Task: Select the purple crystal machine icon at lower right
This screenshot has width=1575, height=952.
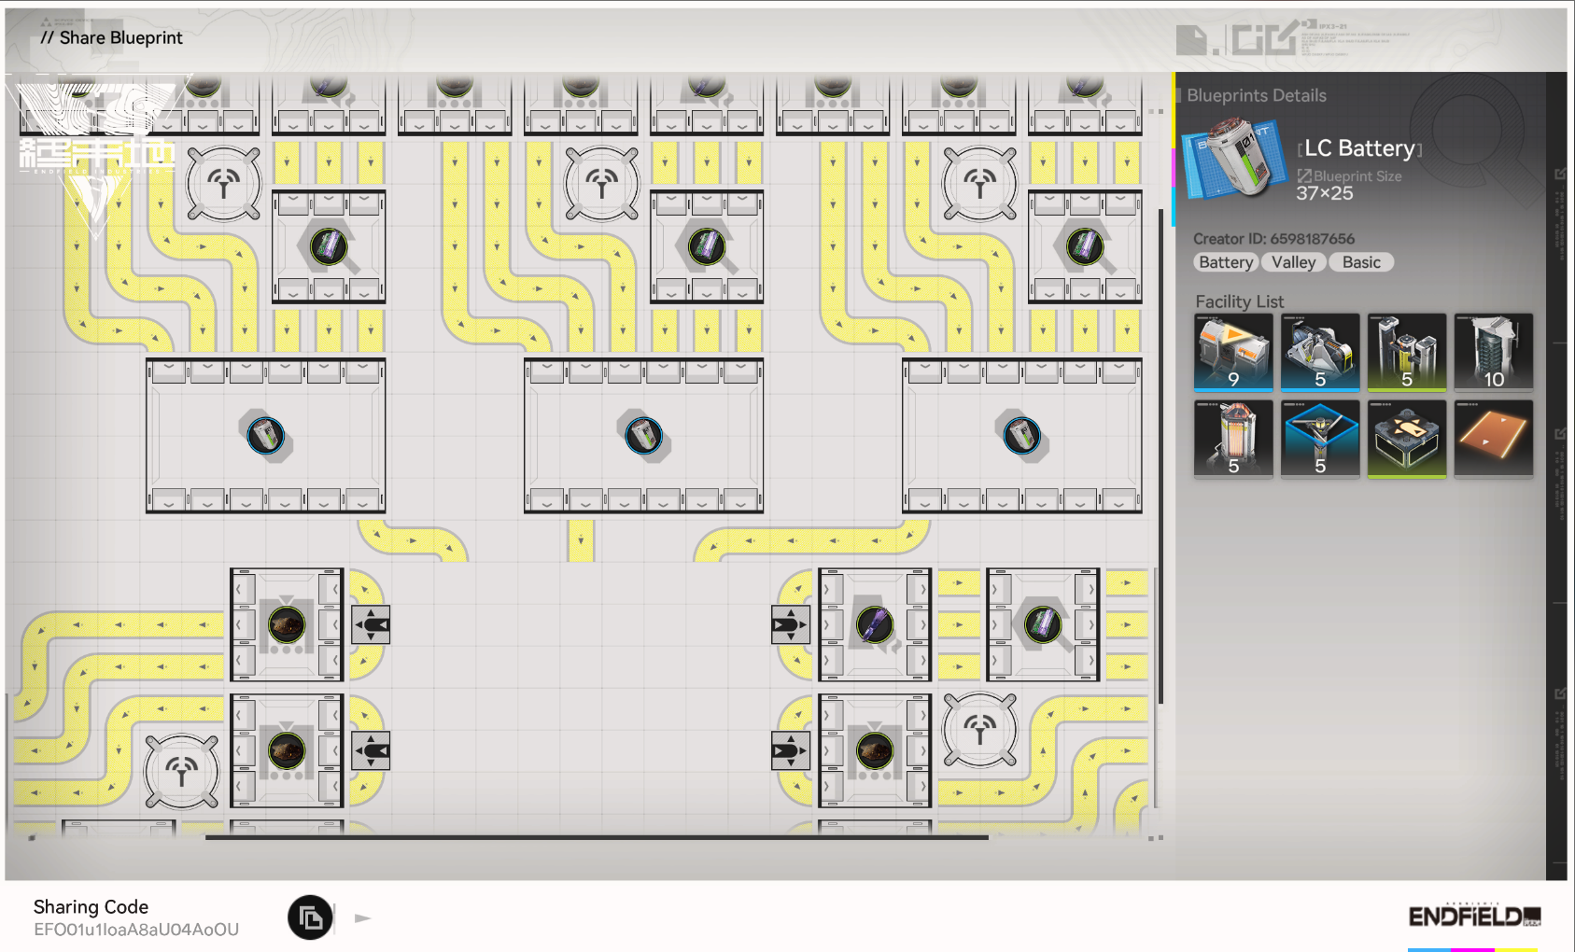Action: pos(875,624)
